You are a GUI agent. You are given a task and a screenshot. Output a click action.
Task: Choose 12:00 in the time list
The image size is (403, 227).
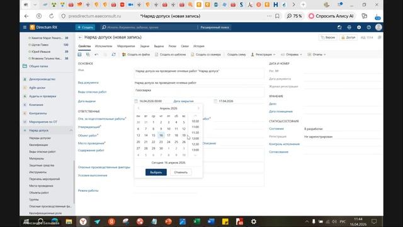[x=195, y=139]
